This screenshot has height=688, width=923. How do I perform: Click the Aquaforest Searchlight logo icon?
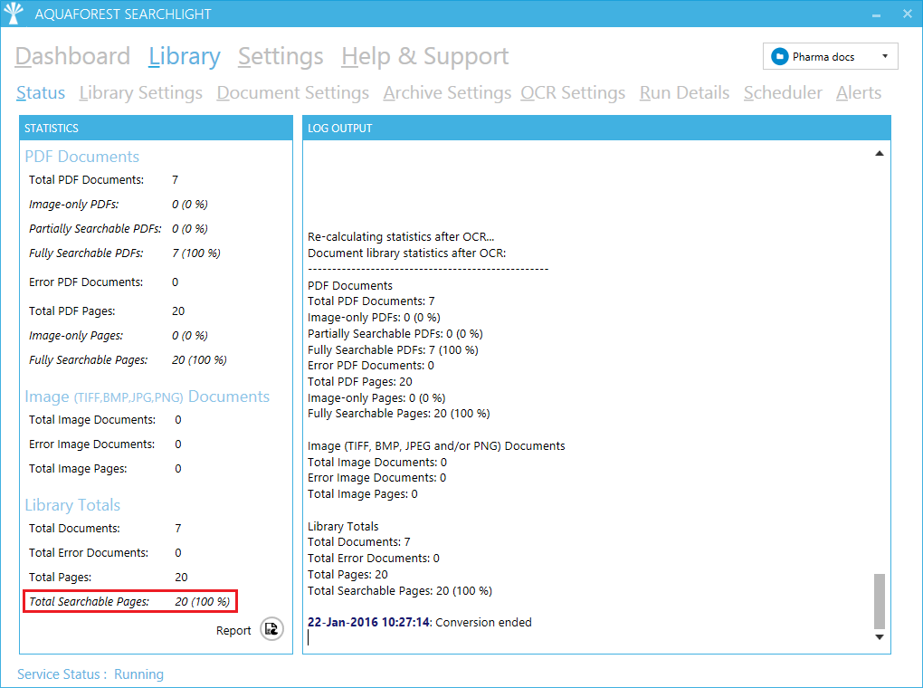(14, 13)
